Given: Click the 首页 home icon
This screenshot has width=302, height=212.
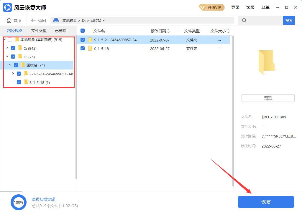Looking at the screenshot, I should tap(9, 20).
